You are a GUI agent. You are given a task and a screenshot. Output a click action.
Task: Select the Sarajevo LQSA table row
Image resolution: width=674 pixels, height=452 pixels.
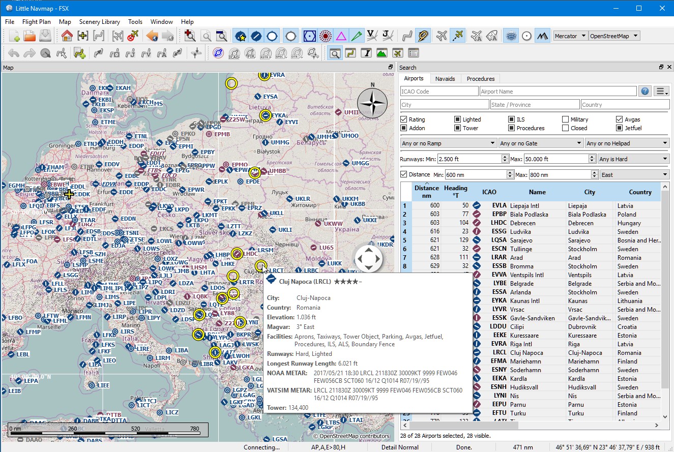[x=530, y=240]
